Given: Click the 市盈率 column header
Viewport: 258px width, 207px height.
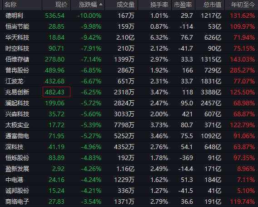Looking at the screenshot, I should 183,5.
